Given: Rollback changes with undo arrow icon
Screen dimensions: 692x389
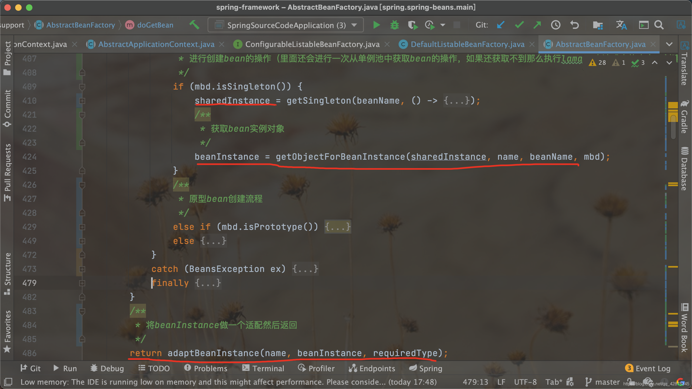Looking at the screenshot, I should click(x=574, y=25).
